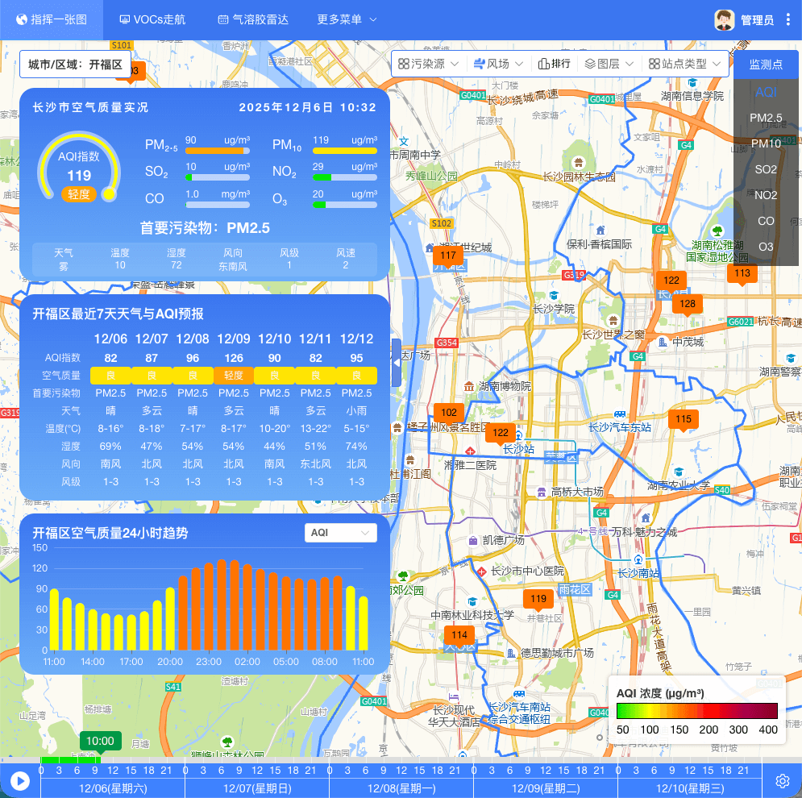
Task: Expand the 站点类型 dropdown
Action: click(x=684, y=64)
